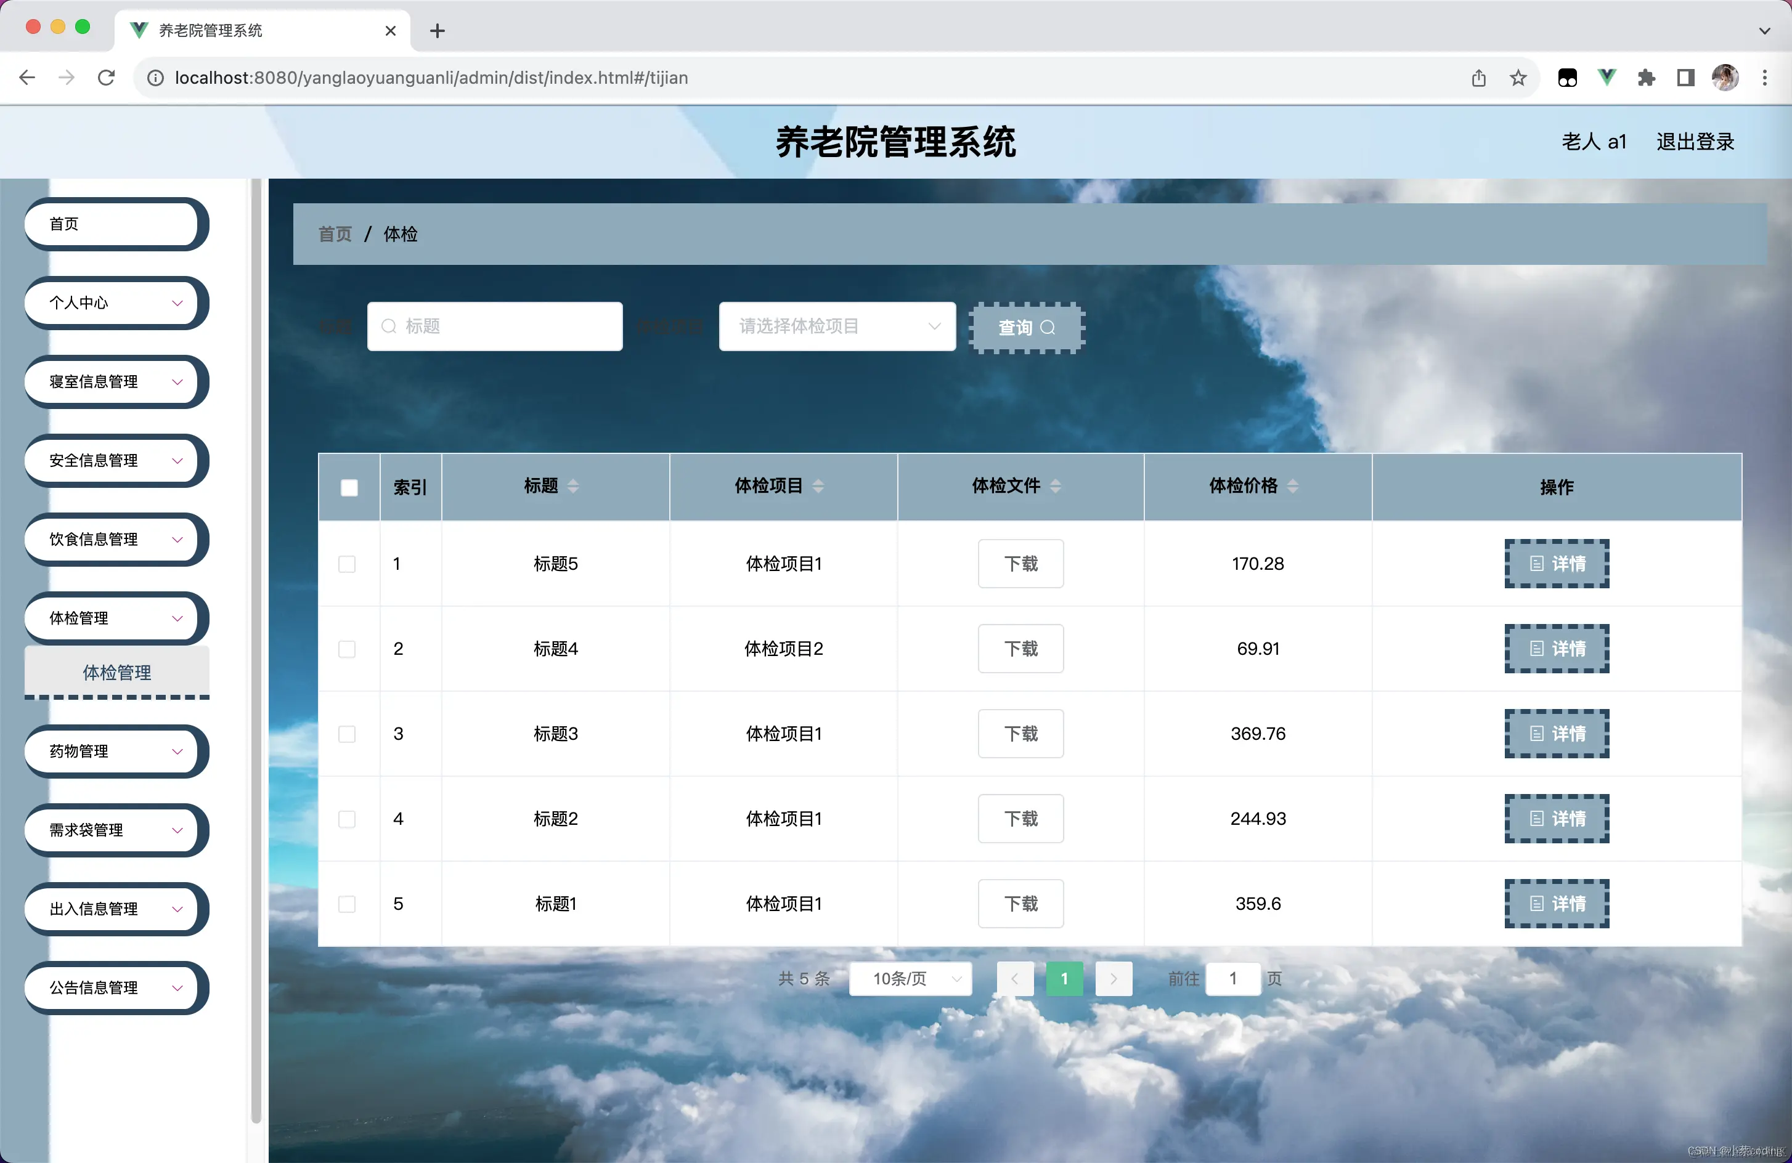This screenshot has width=1792, height=1163.
Task: Toggle the select-all checkbox in the table header
Action: click(349, 487)
